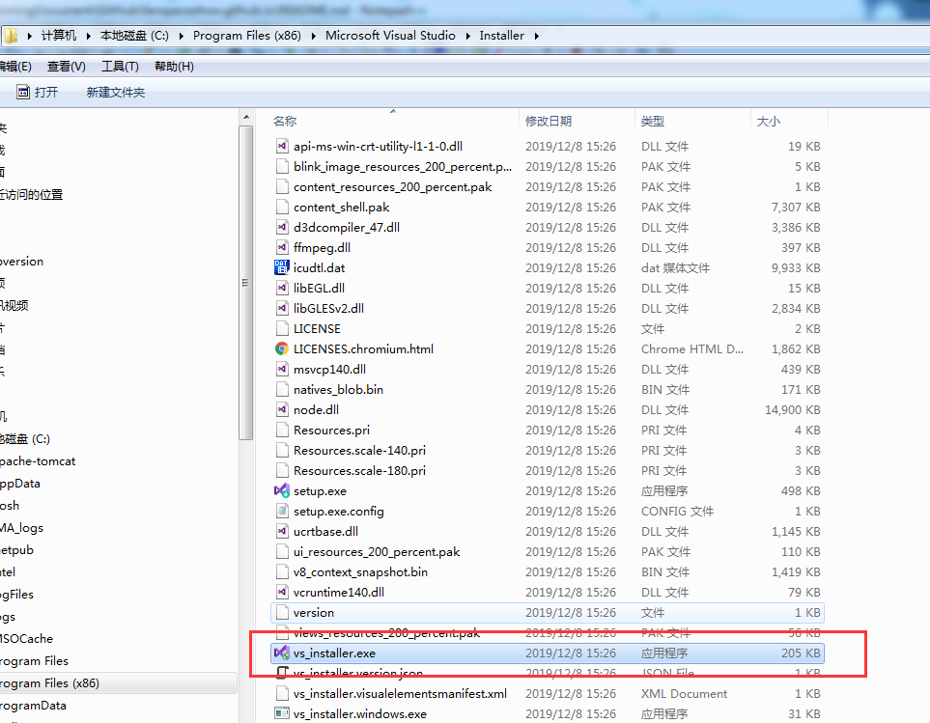The height and width of the screenshot is (723, 930).
Task: Click the LICENSE file icon
Action: [282, 329]
